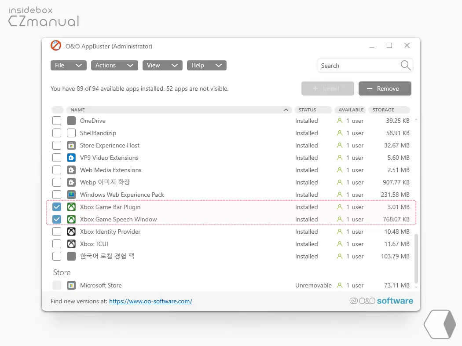Click the 한국어 로컬 경험 팩 icon
Image resolution: width=462 pixels, height=346 pixels.
(x=71, y=256)
